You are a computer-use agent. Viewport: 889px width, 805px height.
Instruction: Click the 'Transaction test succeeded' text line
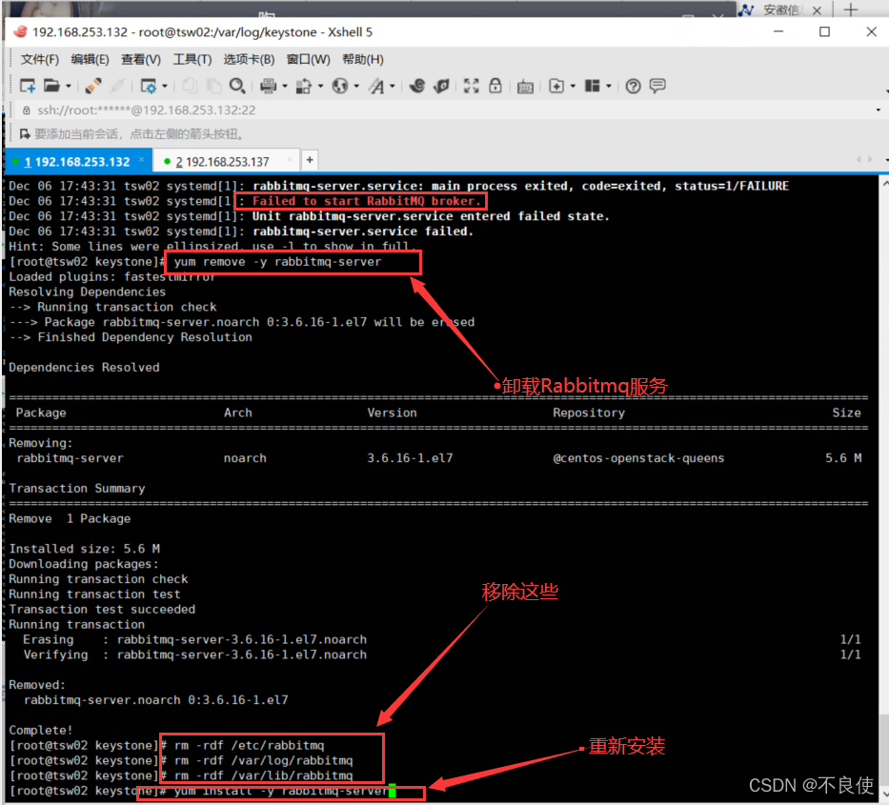102,610
